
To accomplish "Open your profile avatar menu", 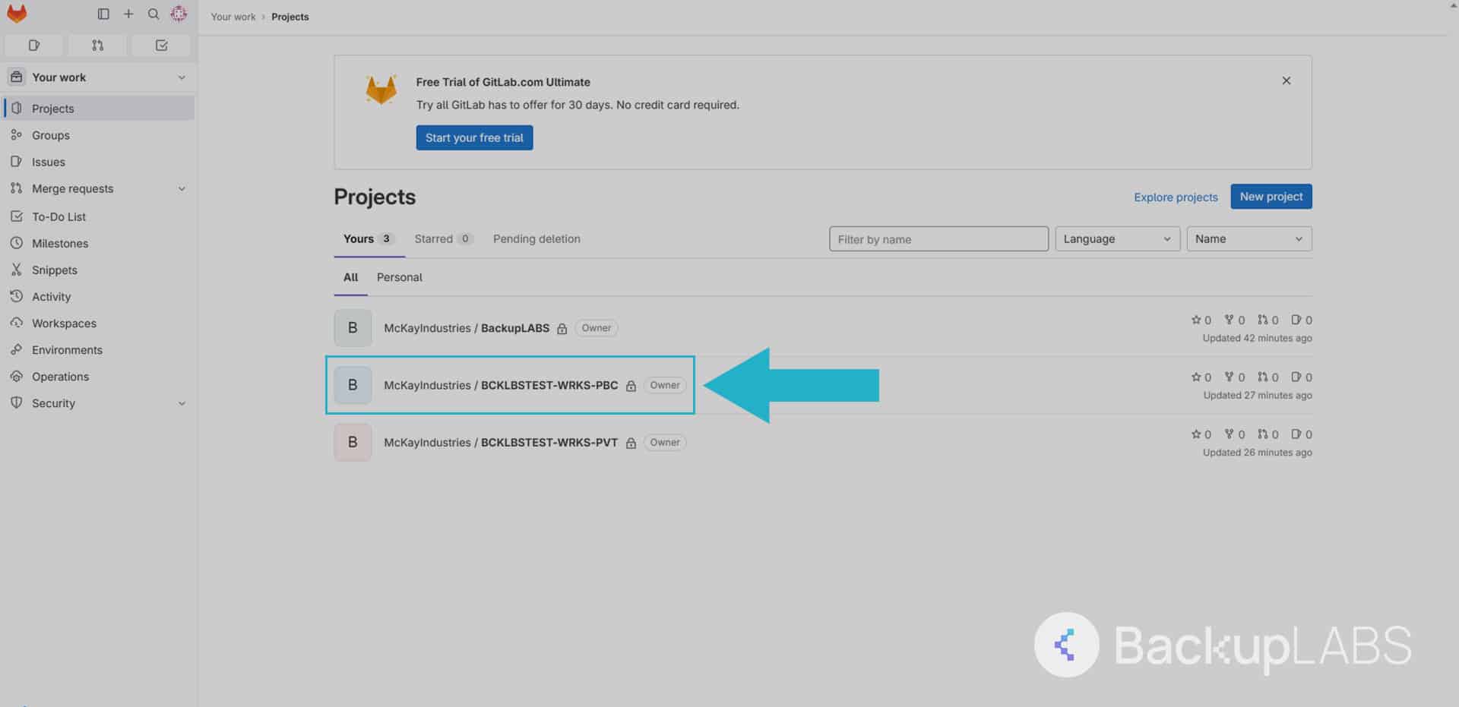I will (x=179, y=14).
